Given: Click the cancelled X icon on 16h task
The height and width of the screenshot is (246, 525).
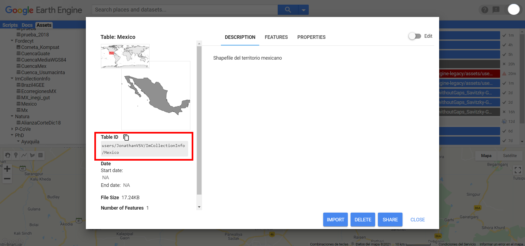Looking at the screenshot, I should pos(504,112).
